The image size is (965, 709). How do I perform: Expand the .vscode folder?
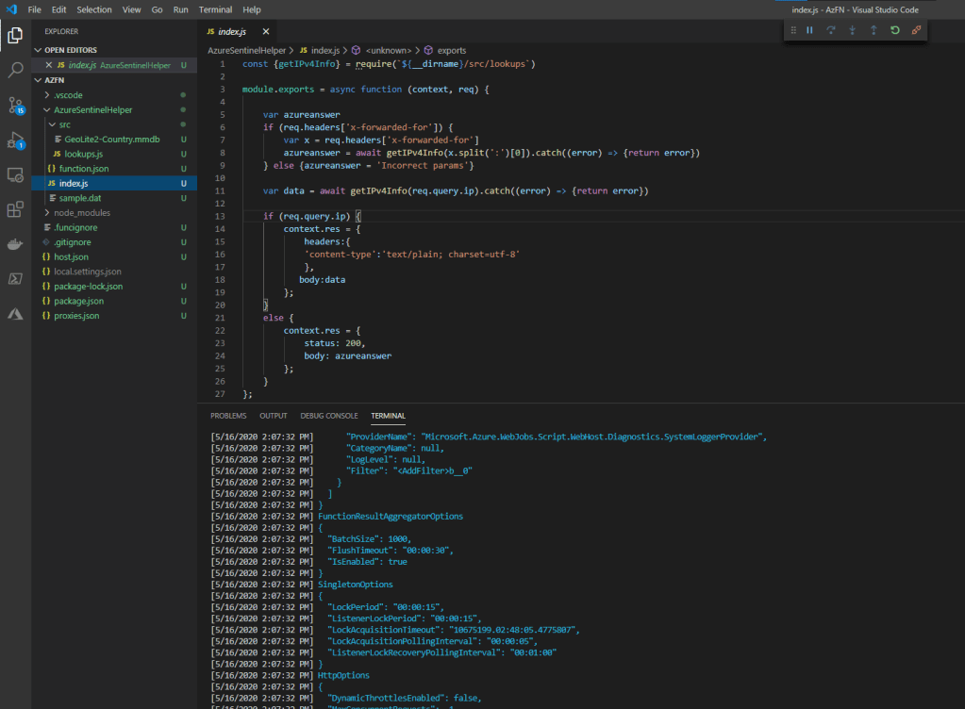click(x=68, y=95)
